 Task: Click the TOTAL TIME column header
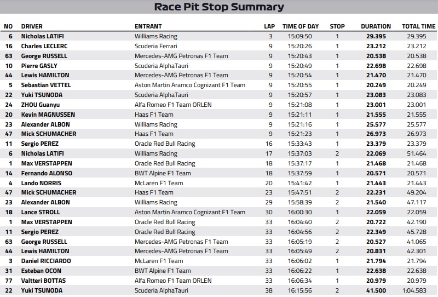418,26
